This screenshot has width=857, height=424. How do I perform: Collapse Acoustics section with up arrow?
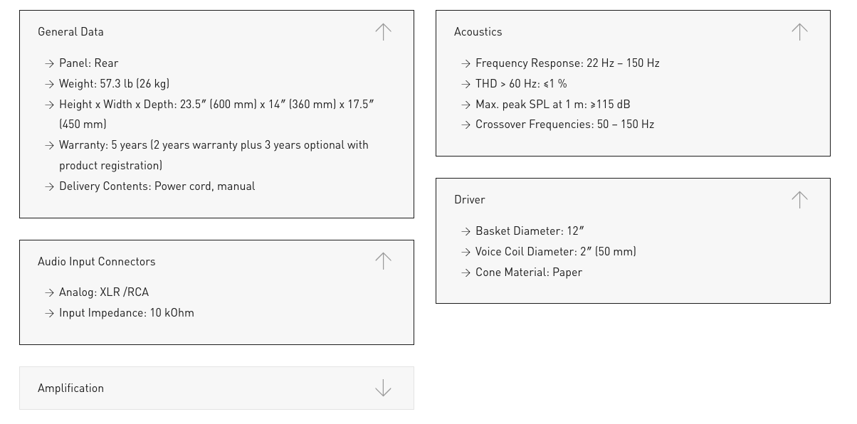coord(799,32)
